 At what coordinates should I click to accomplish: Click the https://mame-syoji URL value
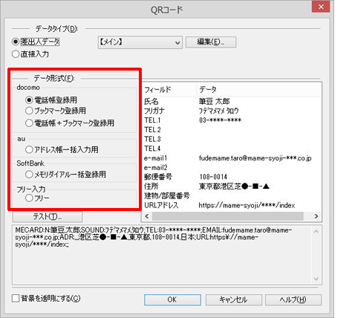tap(247, 205)
